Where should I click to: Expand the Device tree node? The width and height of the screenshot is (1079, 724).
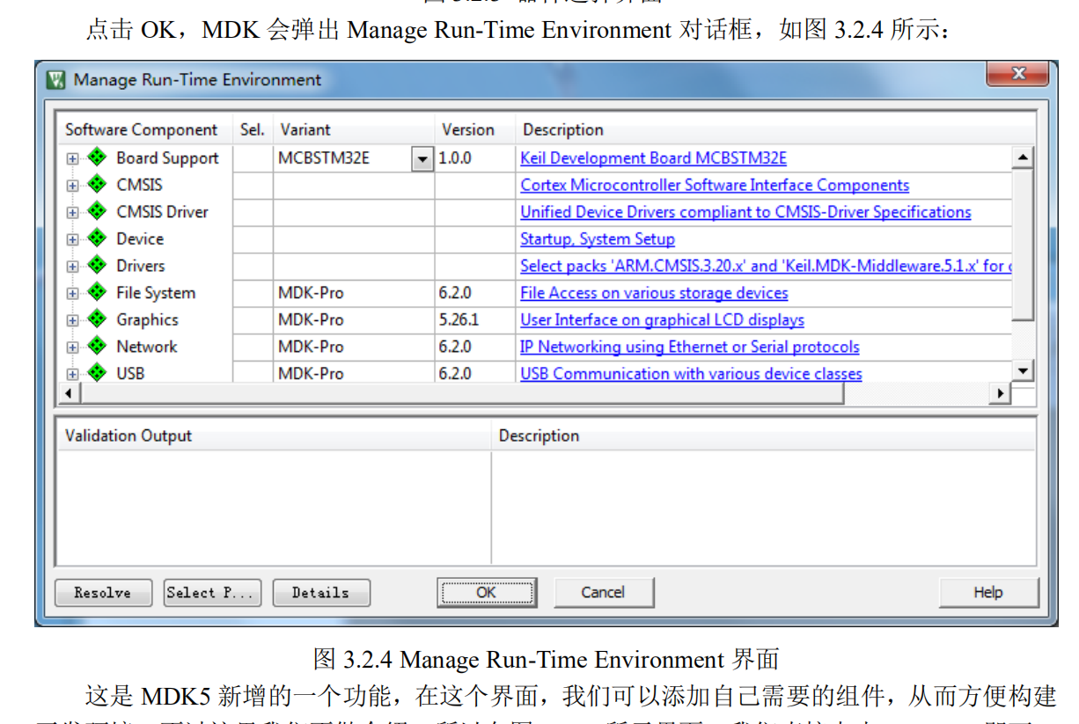72,239
